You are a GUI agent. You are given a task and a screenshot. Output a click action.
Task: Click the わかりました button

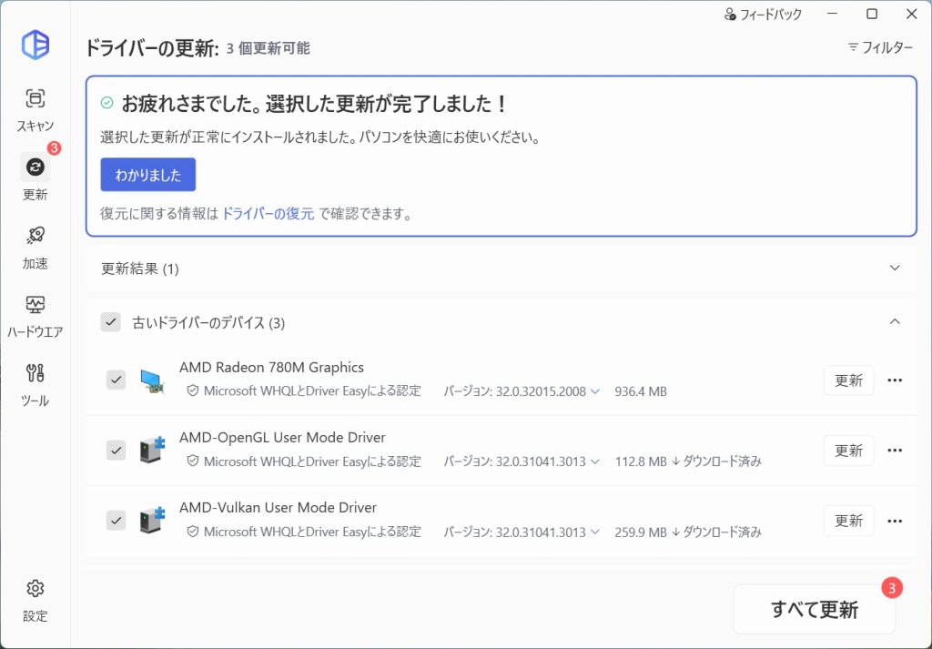(148, 175)
